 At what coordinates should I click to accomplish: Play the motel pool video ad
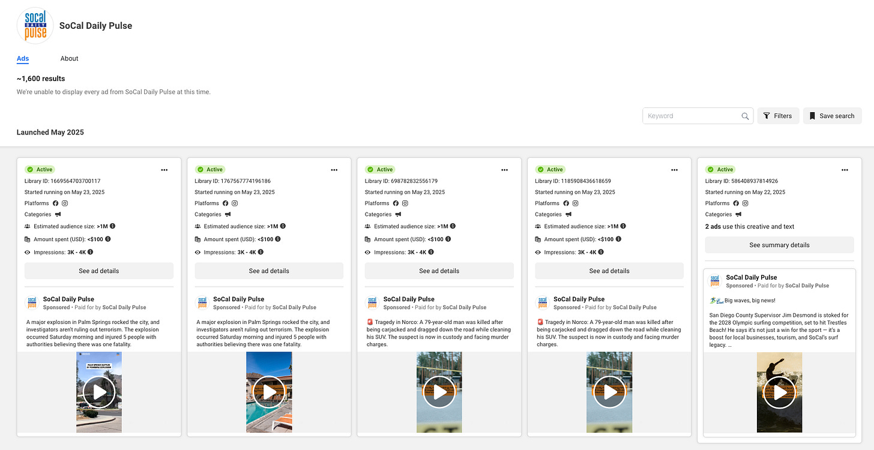[269, 392]
